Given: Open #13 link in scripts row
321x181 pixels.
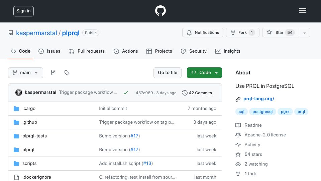Looking at the screenshot, I should coord(147,163).
